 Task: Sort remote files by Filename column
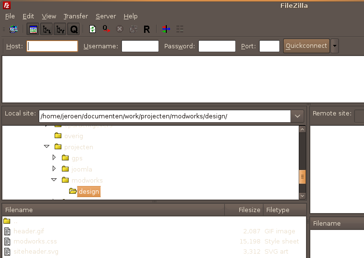[x=337, y=223]
